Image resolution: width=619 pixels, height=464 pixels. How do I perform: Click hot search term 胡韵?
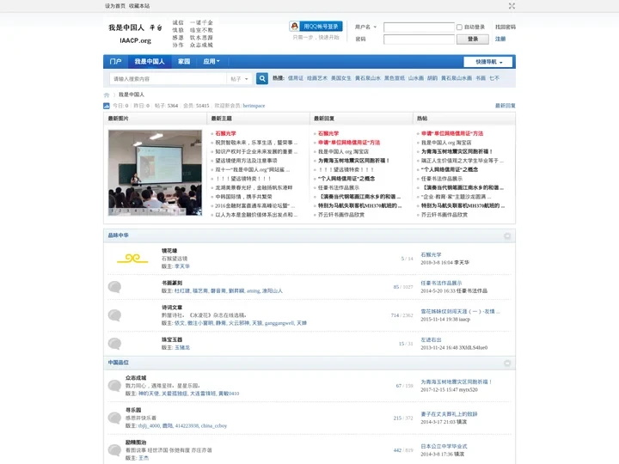[432, 78]
